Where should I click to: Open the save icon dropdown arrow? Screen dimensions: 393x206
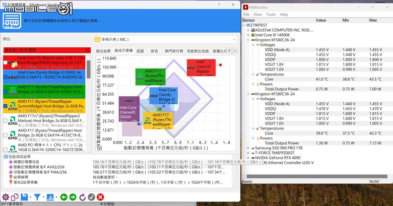point(31,197)
